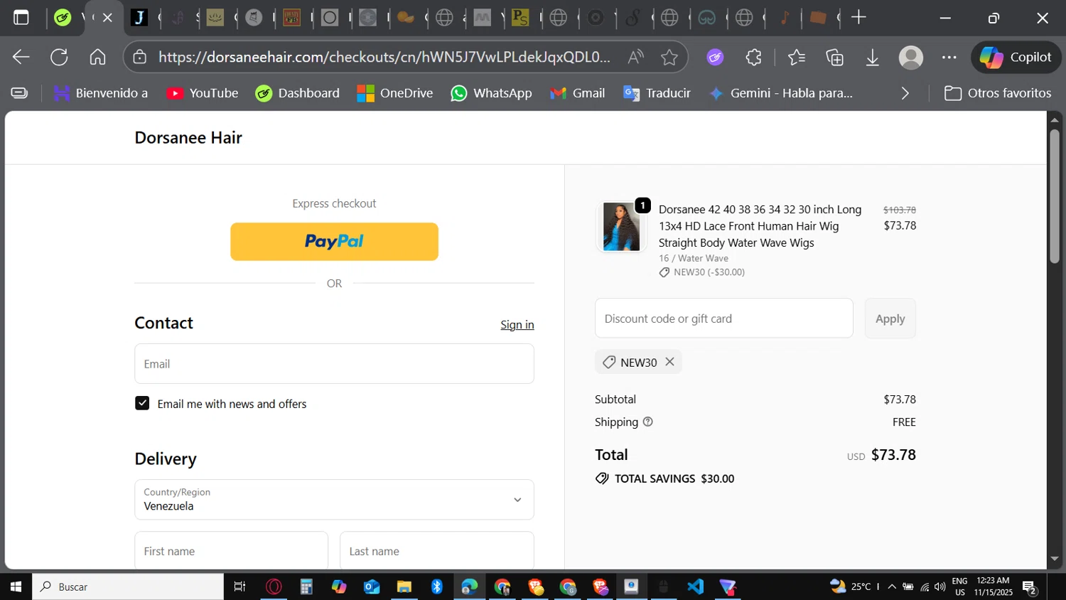
Task: Click the Discount code or gift card field
Action: pos(724,318)
